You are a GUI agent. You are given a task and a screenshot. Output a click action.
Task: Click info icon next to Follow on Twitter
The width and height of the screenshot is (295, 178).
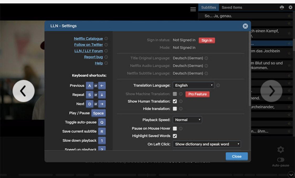[x=106, y=45]
